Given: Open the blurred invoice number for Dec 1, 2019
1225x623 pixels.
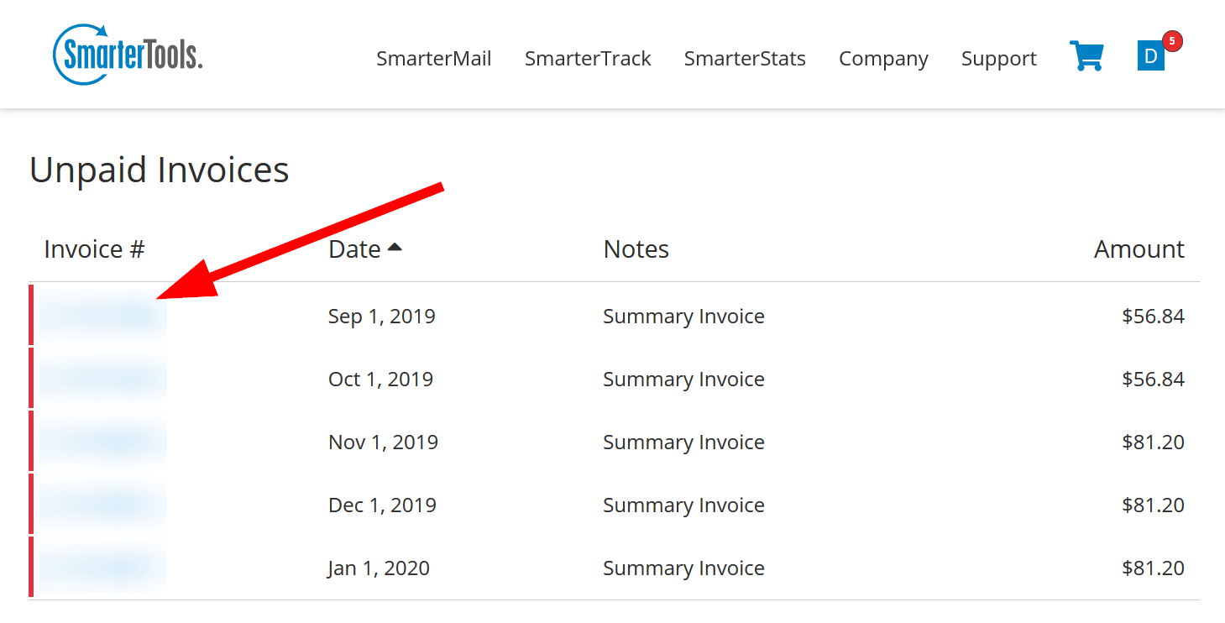Looking at the screenshot, I should click(102, 505).
